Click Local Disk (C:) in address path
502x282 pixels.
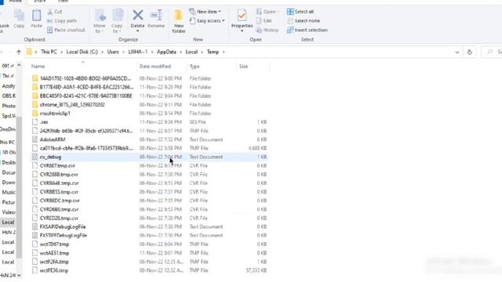(x=82, y=52)
